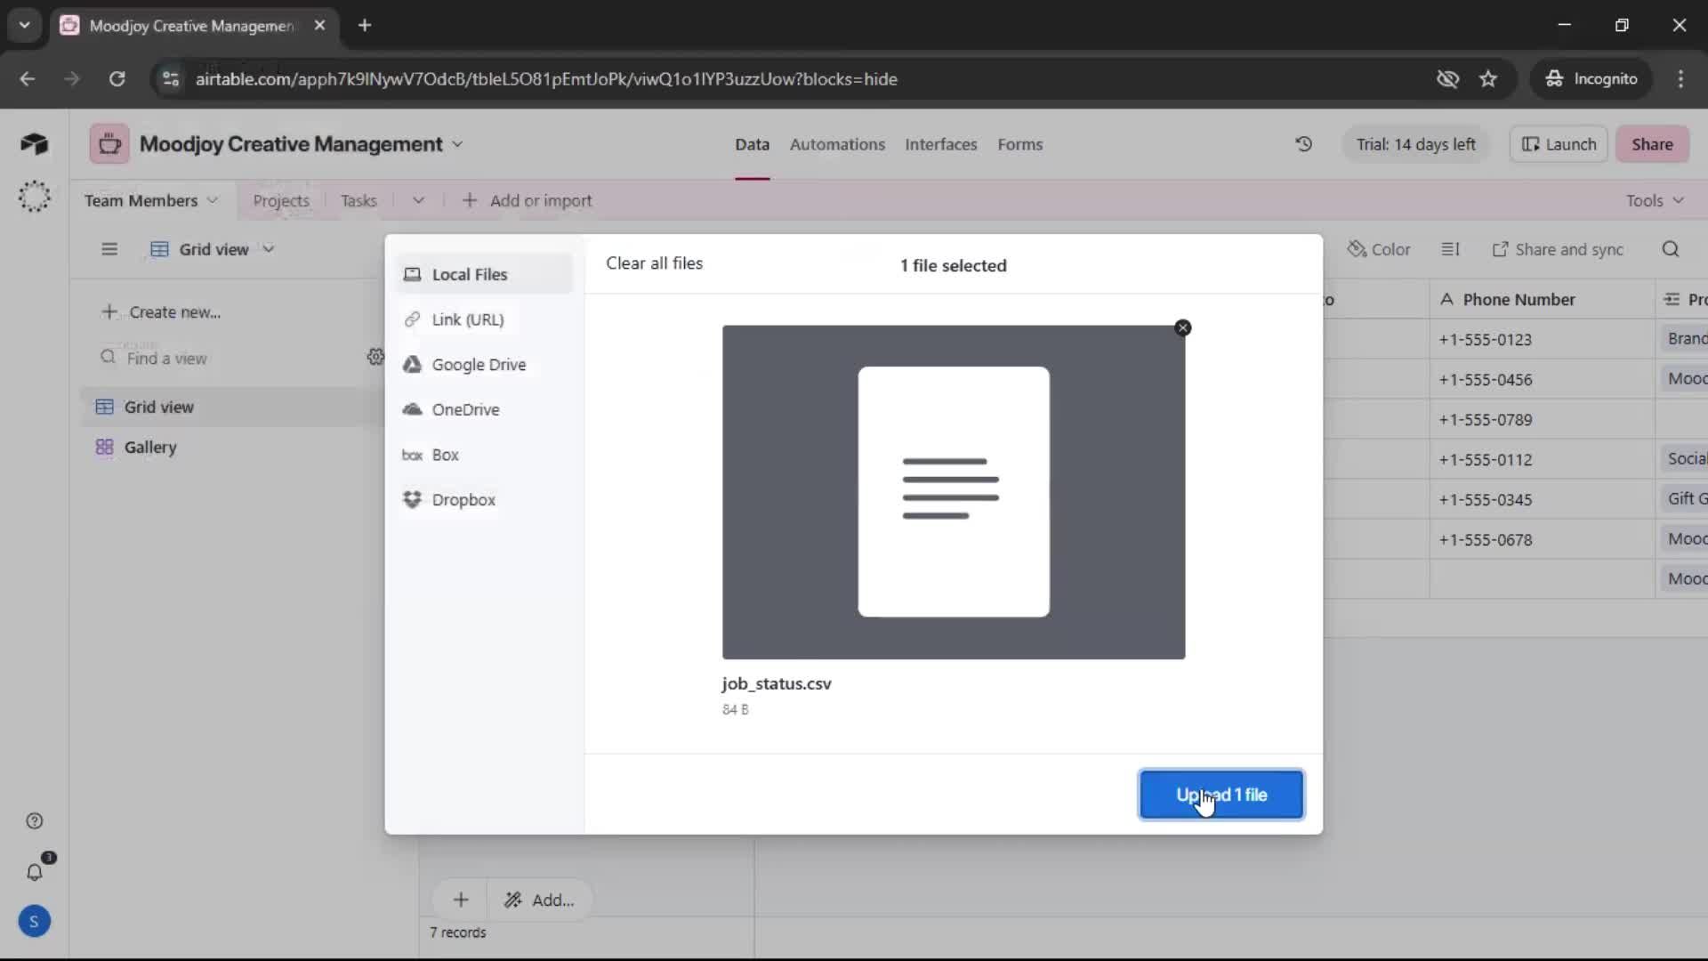
Task: Open Share and sync
Action: (x=1558, y=249)
